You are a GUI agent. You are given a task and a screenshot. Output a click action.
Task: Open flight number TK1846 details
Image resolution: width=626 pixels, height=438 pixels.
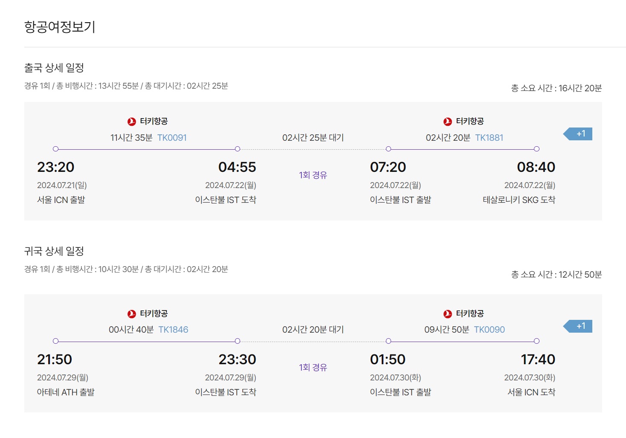pos(173,330)
